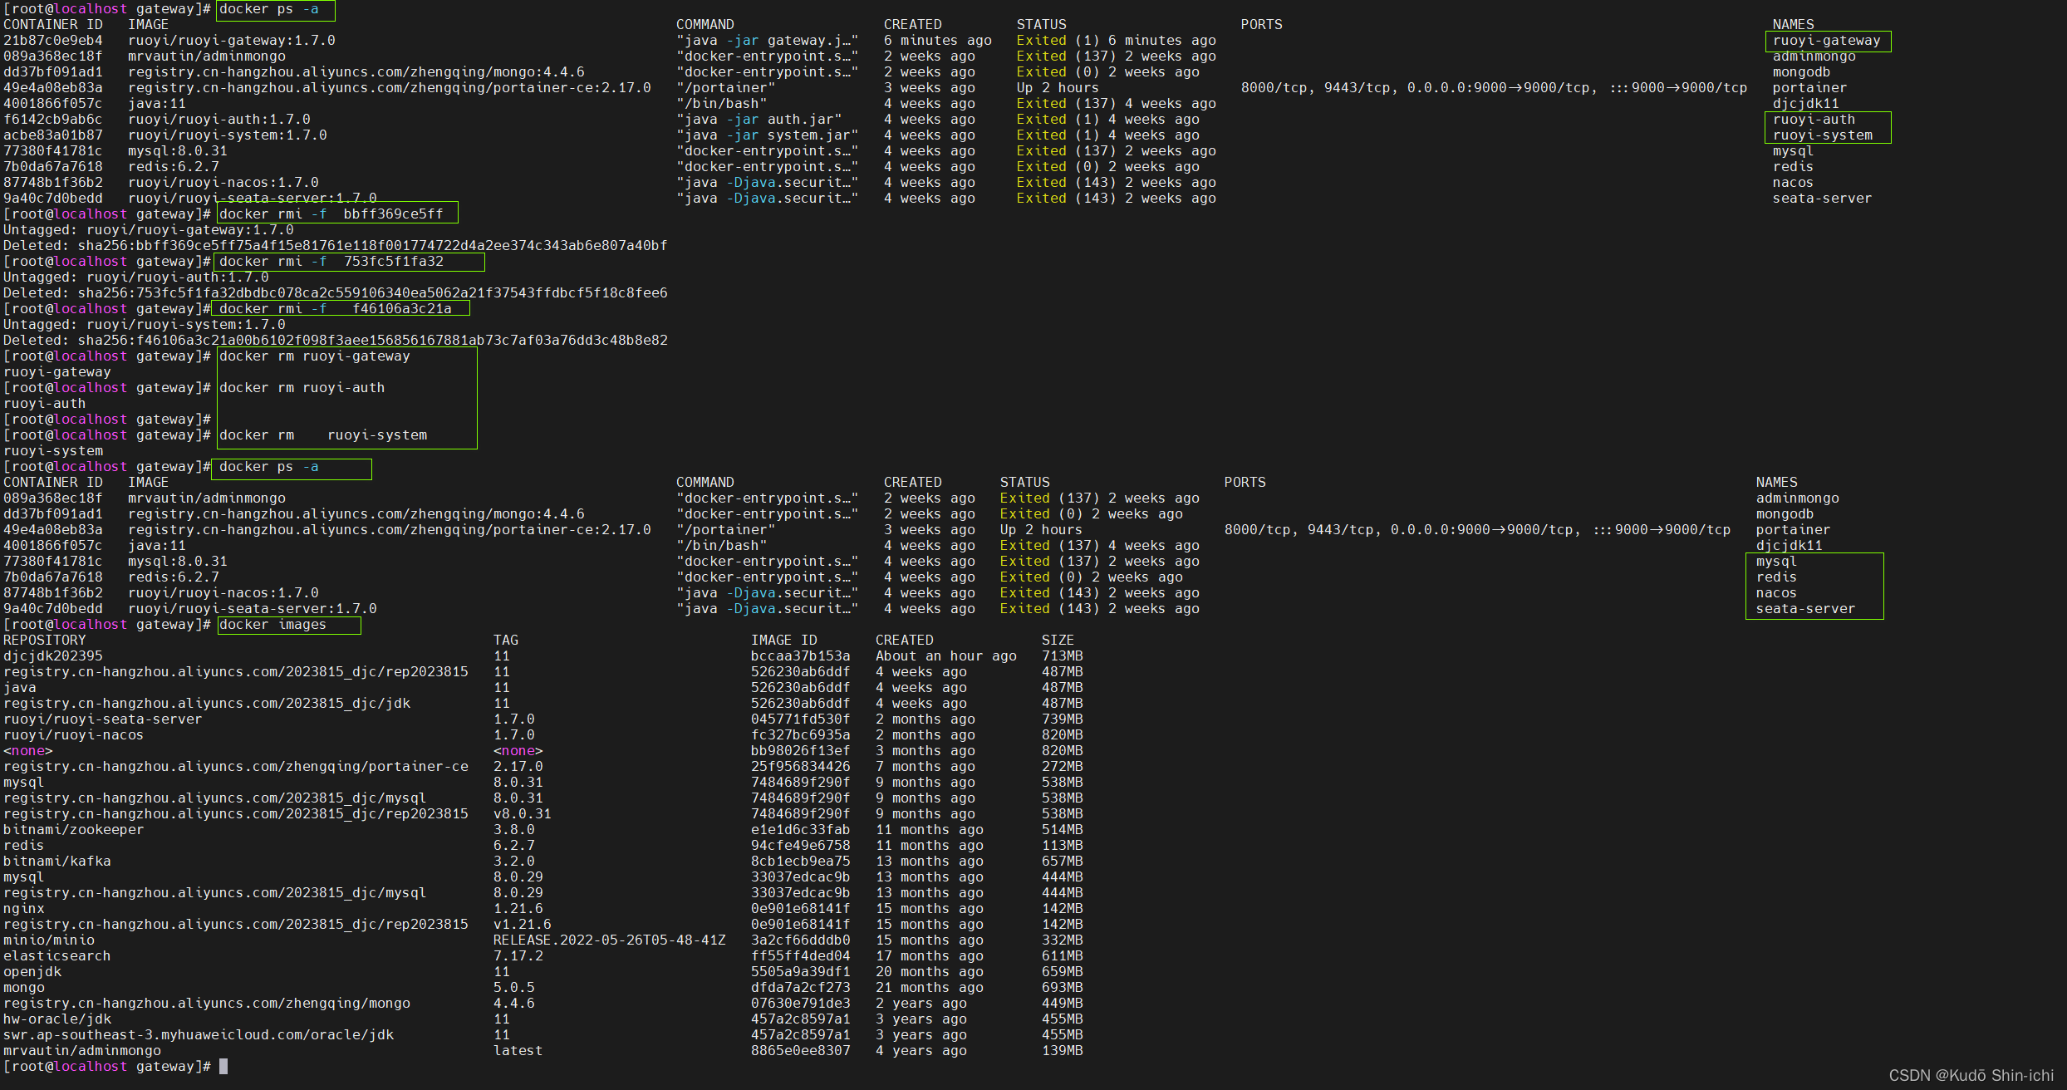
Task: Click the elasticsearch tag 7.17.2
Action: pyautogui.click(x=518, y=956)
